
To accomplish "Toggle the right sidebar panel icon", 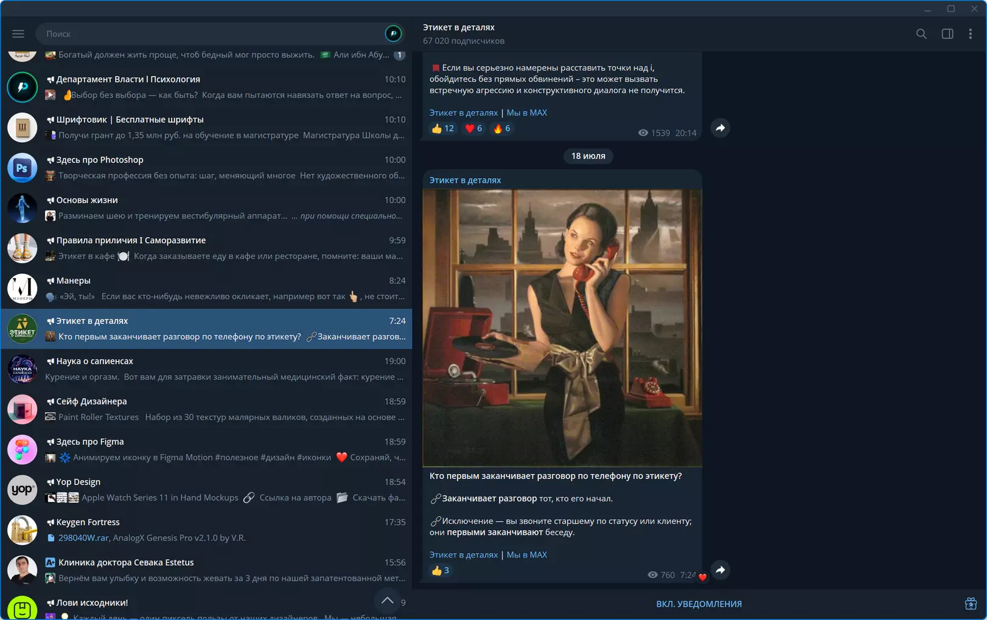I will point(947,34).
